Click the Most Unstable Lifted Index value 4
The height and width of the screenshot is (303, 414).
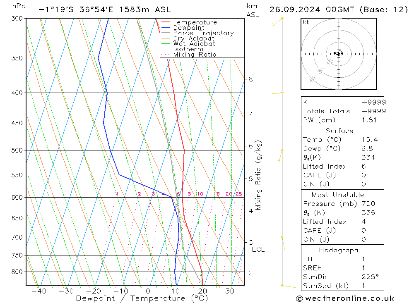[x=364, y=222]
